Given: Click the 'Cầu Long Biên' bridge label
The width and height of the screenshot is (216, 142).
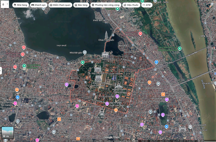Looking at the screenshot, I should coord(192,54).
